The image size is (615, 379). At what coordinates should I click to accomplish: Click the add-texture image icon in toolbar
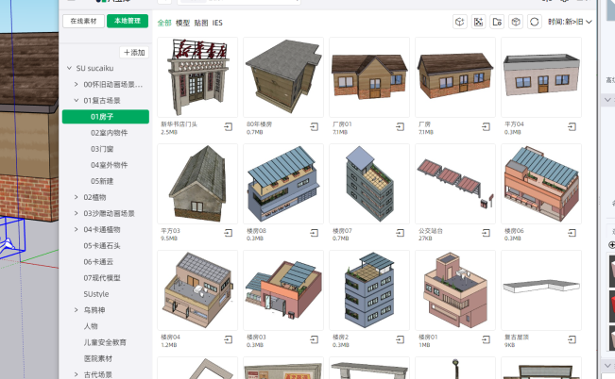pos(478,22)
